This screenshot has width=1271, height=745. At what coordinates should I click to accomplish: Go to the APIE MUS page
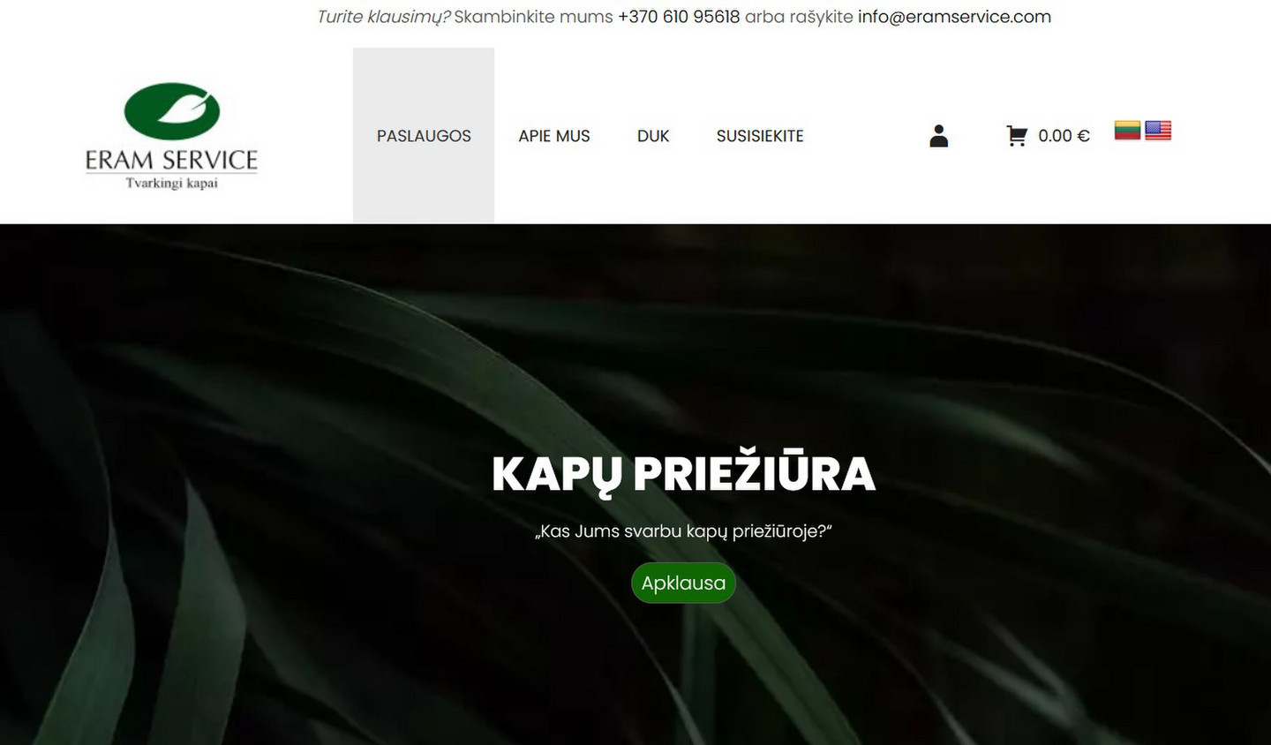554,136
